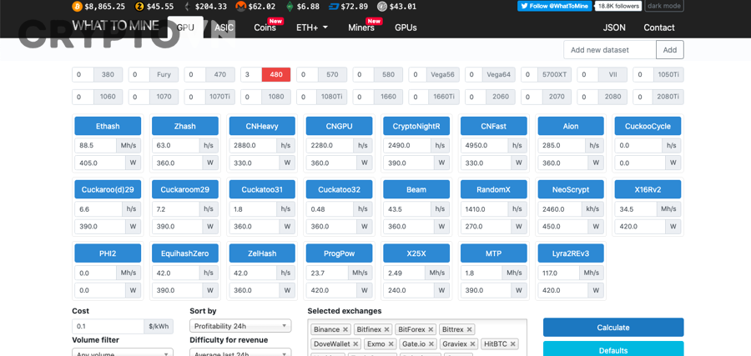Toggle dark mode
751x356 pixels.
point(664,6)
